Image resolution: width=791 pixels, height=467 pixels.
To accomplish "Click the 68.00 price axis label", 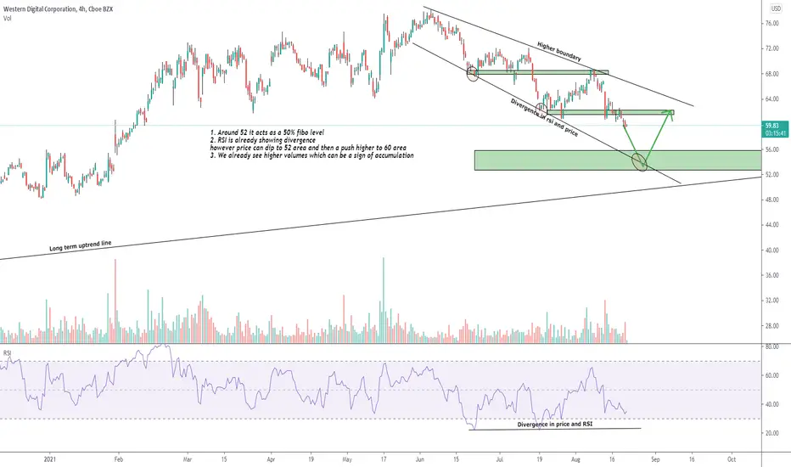I will click(x=771, y=74).
